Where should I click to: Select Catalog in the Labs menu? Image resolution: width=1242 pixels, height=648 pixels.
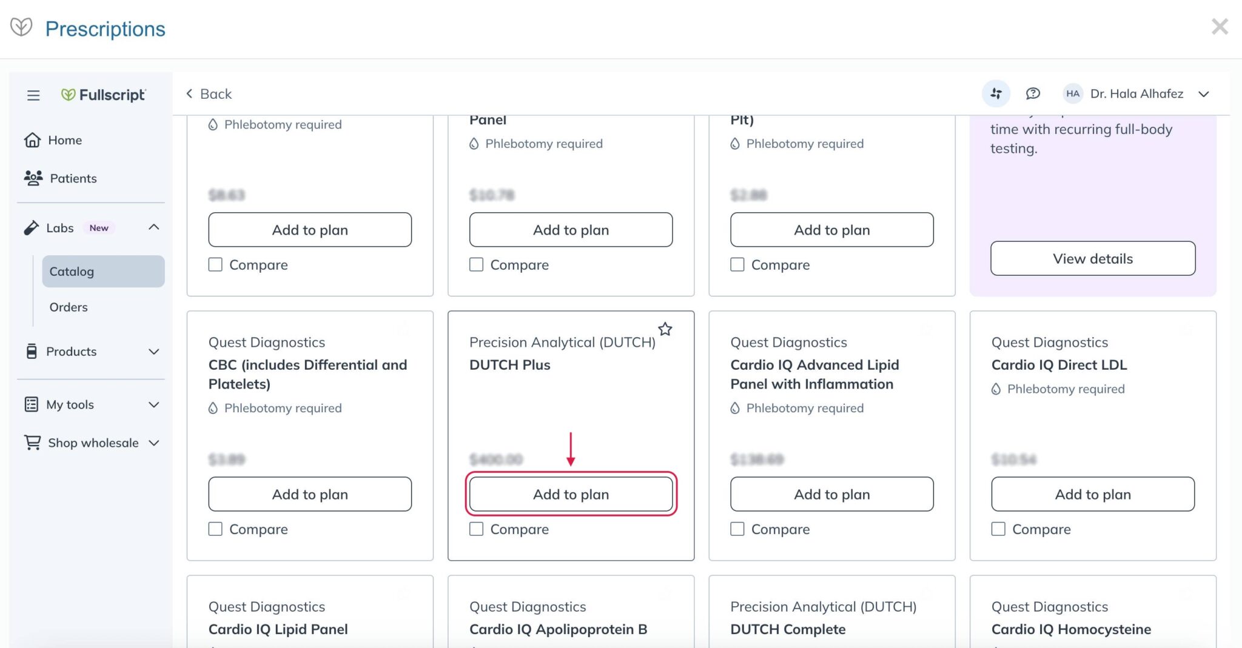pos(72,271)
